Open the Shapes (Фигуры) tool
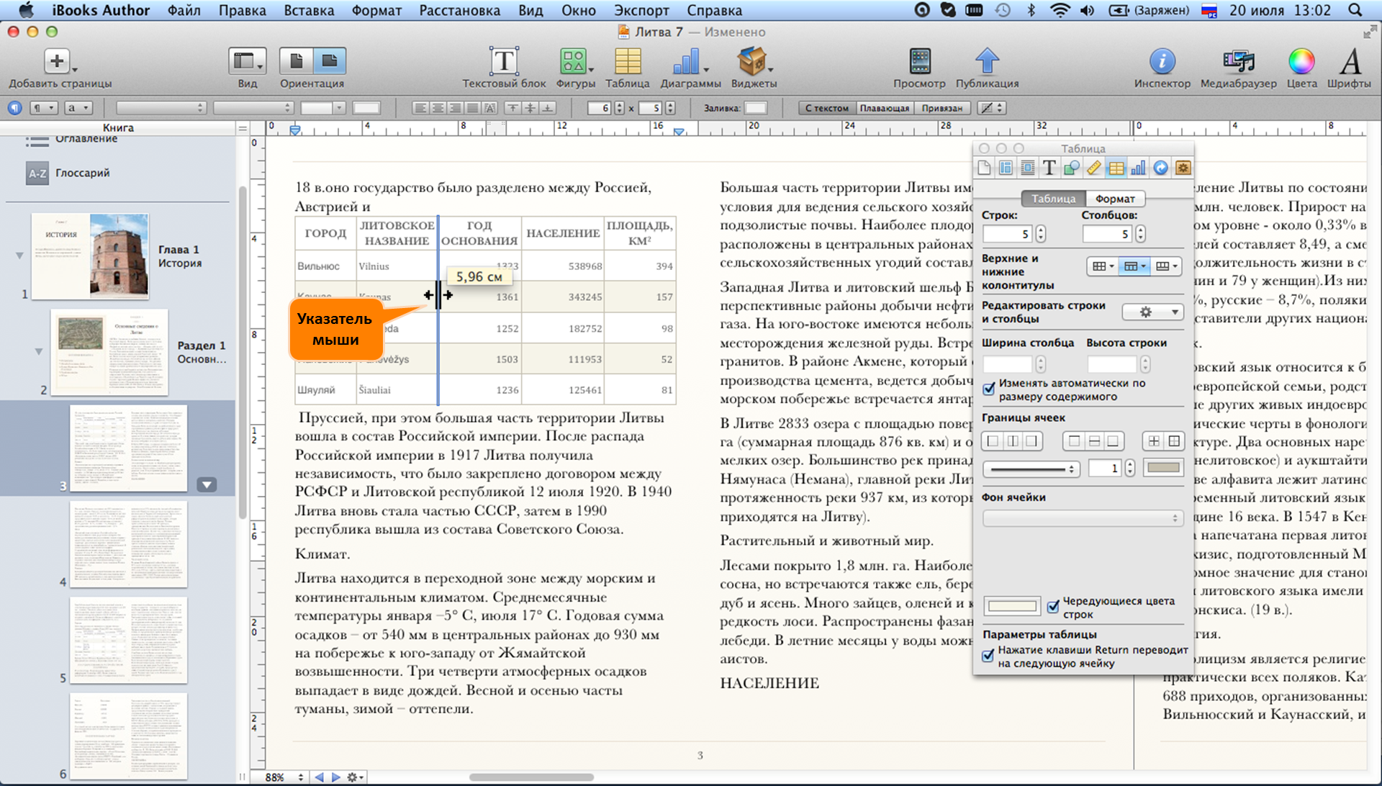1382x786 pixels. coord(574,62)
